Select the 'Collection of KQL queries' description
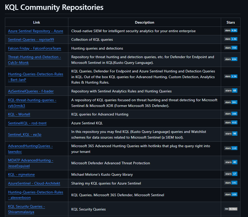The width and height of the screenshot is (248, 217). (92, 39)
